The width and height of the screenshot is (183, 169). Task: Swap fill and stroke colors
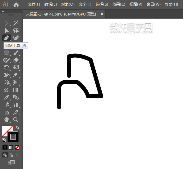17,128
